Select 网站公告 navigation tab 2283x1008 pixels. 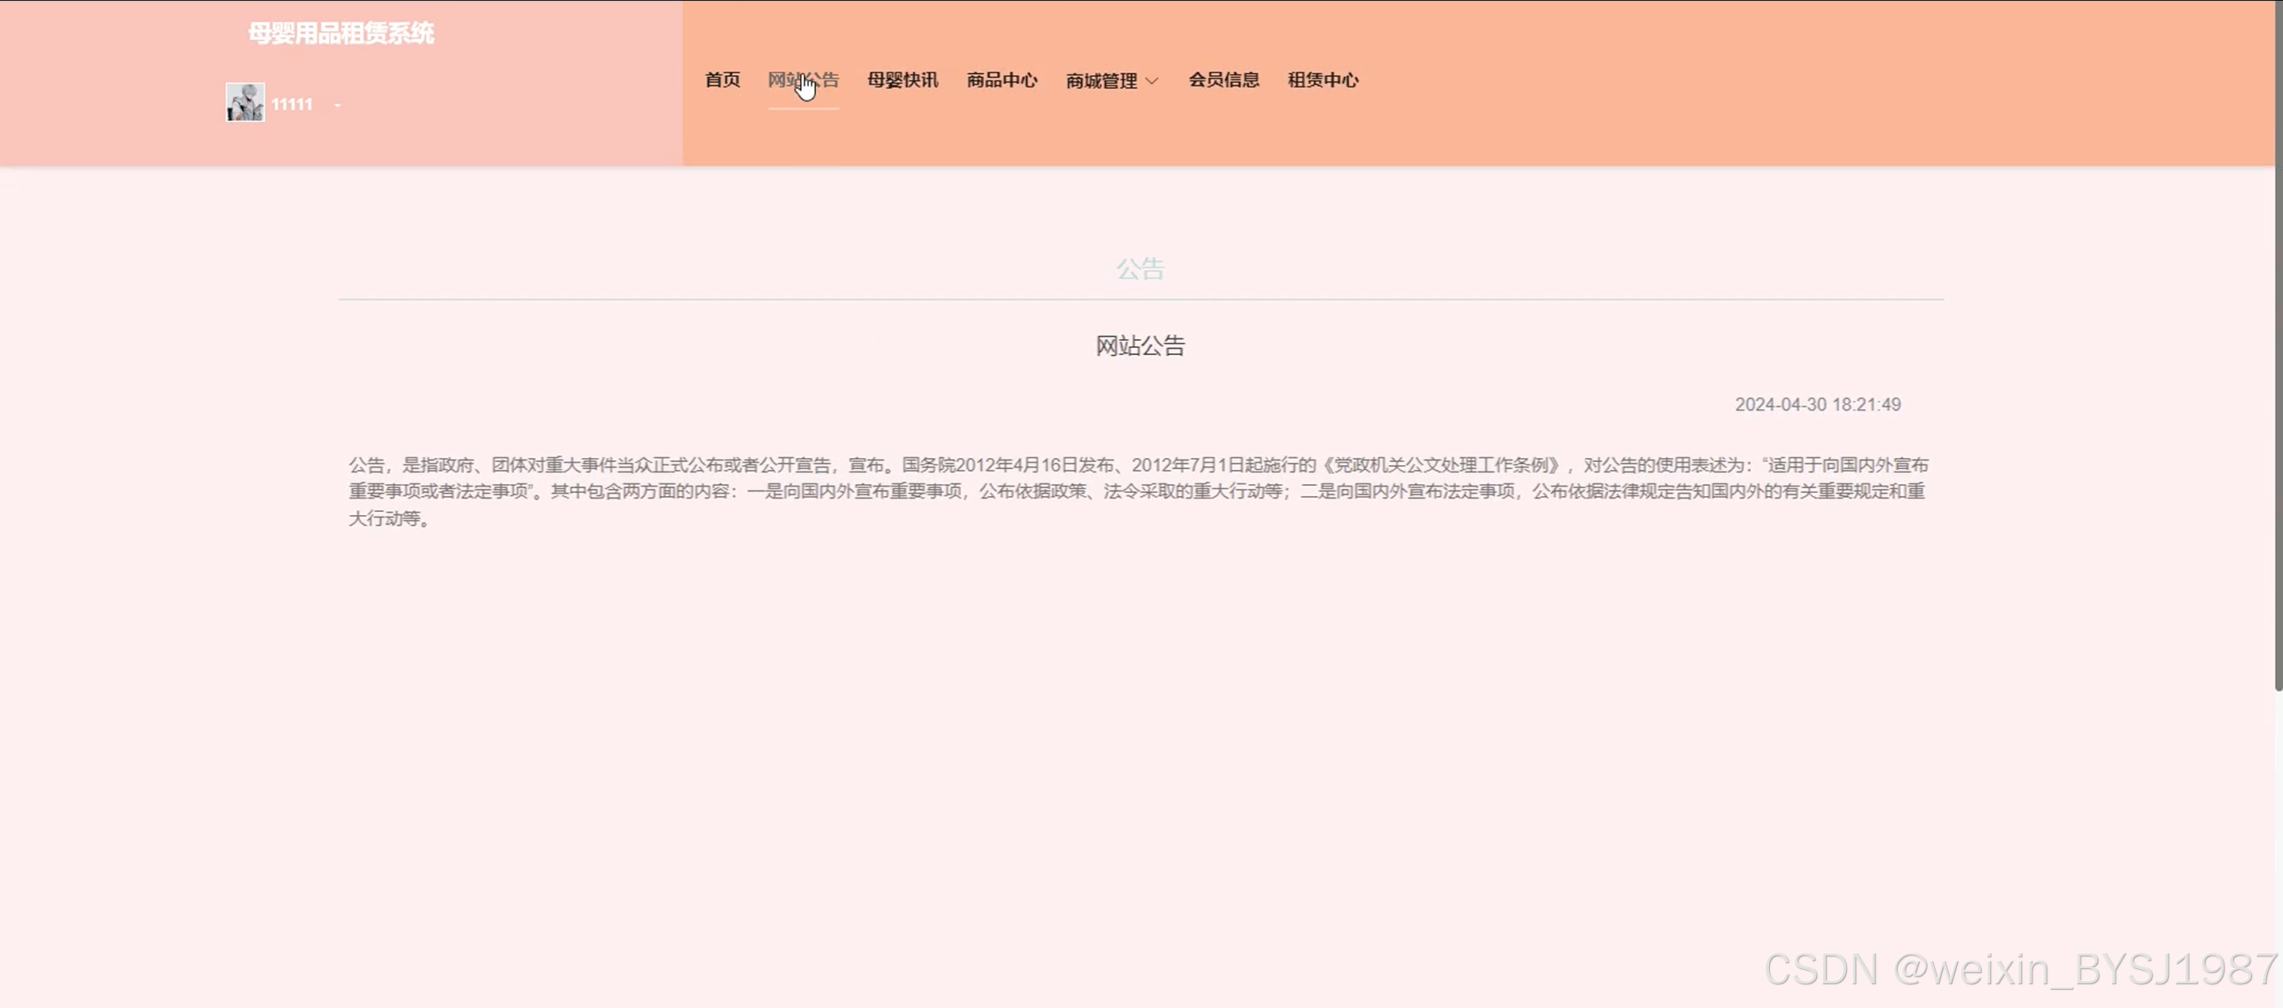(x=803, y=80)
